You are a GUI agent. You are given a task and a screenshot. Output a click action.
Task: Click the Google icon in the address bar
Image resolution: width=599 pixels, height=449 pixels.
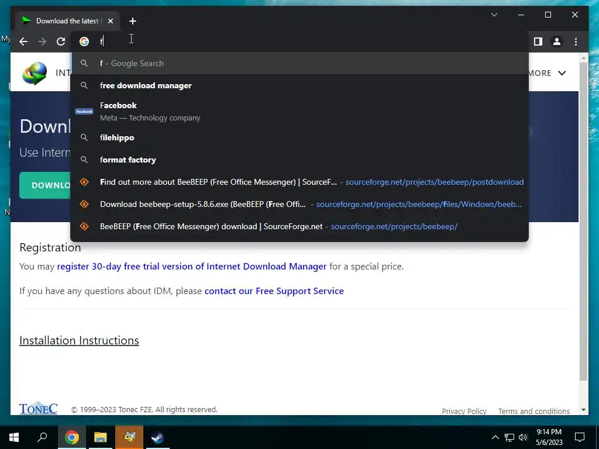tap(84, 42)
